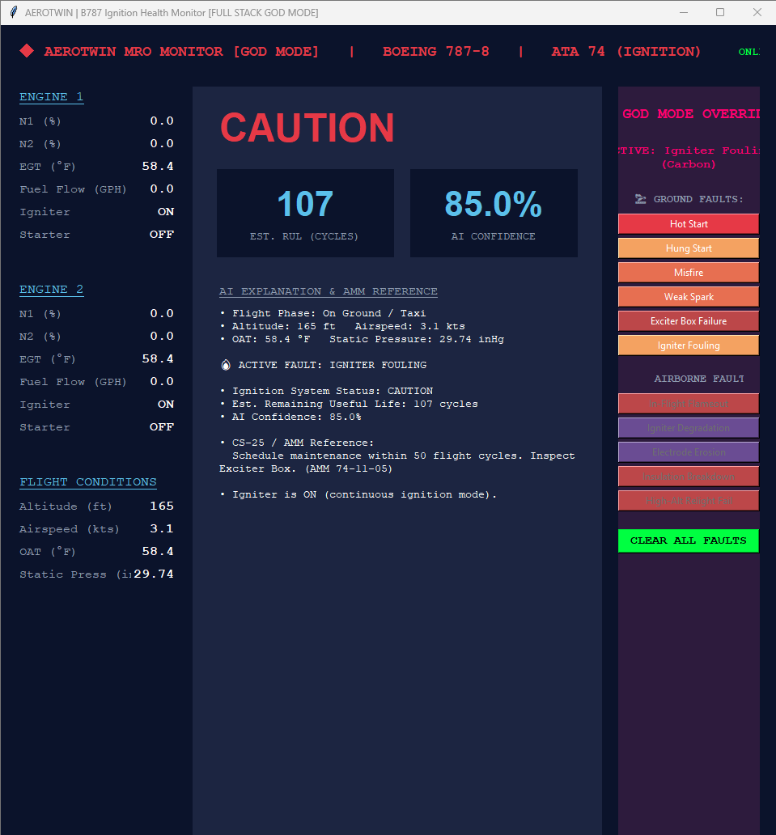Click the AIRBORNE FAULT section label
Image resolution: width=776 pixels, height=835 pixels.
(x=699, y=379)
